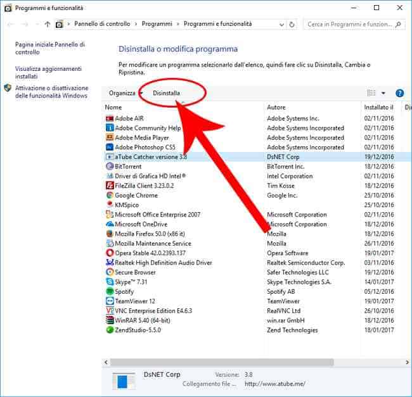Click the ZendStudio icon
This screenshot has width=412, height=397.
click(110, 330)
